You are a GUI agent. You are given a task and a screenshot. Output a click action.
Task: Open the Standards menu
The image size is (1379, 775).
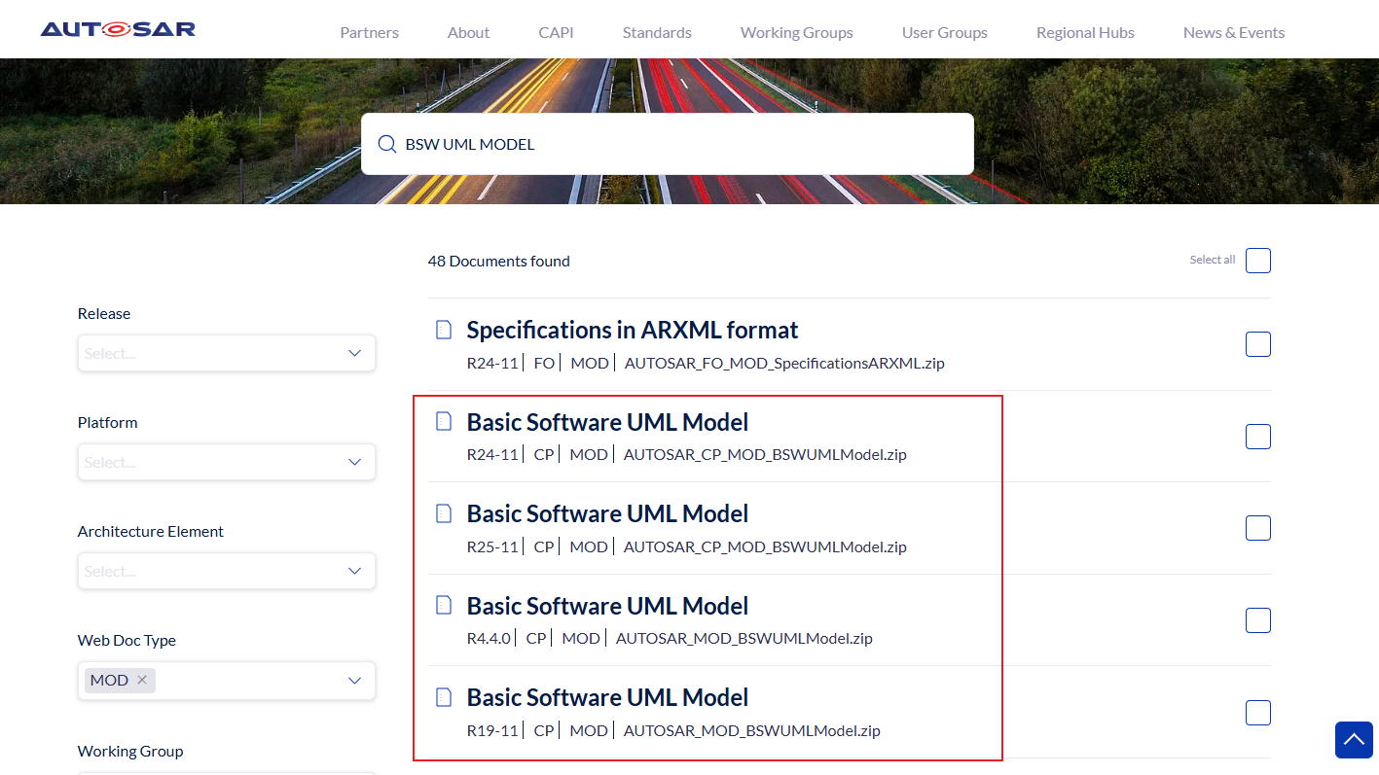pos(657,32)
